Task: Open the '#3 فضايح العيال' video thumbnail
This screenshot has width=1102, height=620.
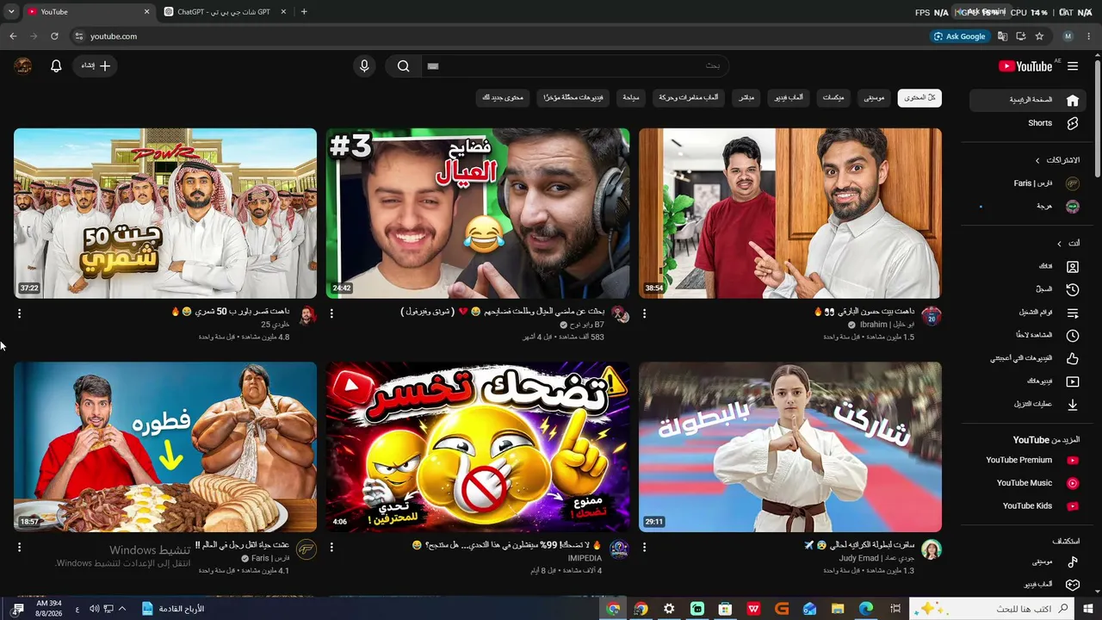Action: click(x=478, y=214)
